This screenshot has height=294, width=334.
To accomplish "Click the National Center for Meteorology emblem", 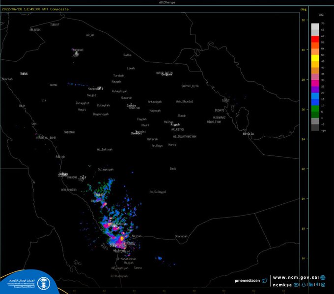I will point(44,283).
